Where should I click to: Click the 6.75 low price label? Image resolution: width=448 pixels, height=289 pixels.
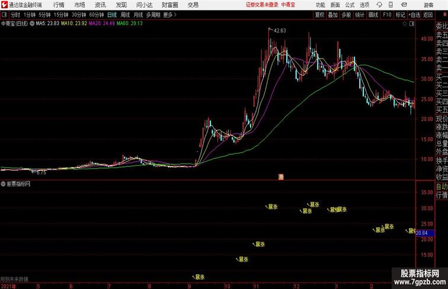point(41,173)
